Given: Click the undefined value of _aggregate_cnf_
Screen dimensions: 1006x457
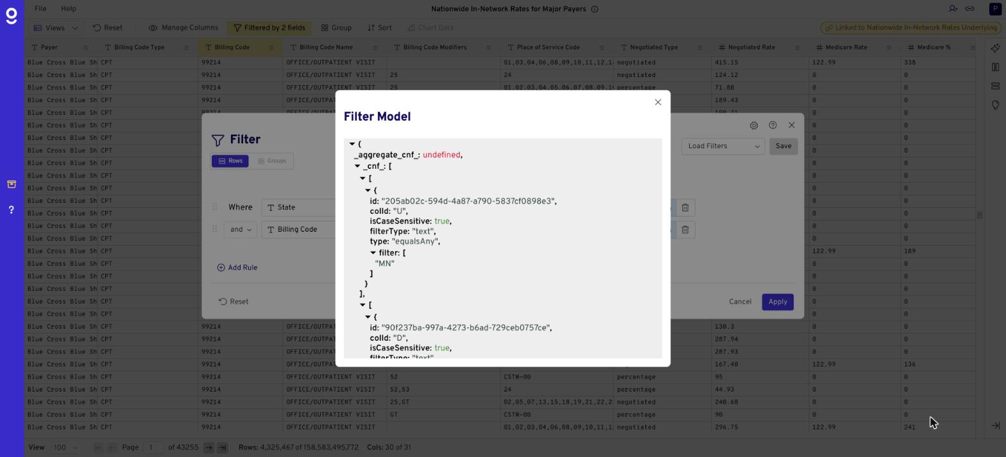Looking at the screenshot, I should 441,155.
